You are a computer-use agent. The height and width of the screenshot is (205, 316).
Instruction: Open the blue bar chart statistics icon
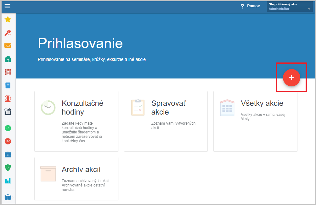pos(8,181)
